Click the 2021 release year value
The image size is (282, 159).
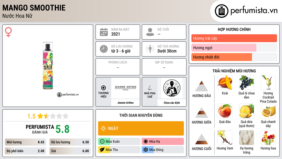pos(115,34)
